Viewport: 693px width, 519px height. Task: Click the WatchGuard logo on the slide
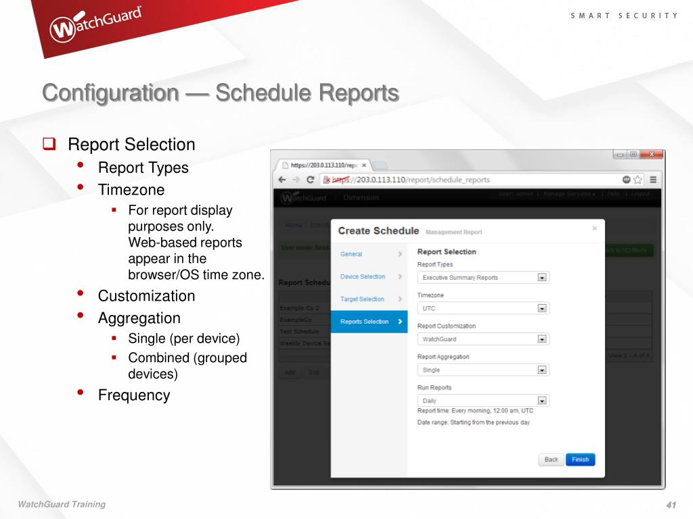(95, 24)
